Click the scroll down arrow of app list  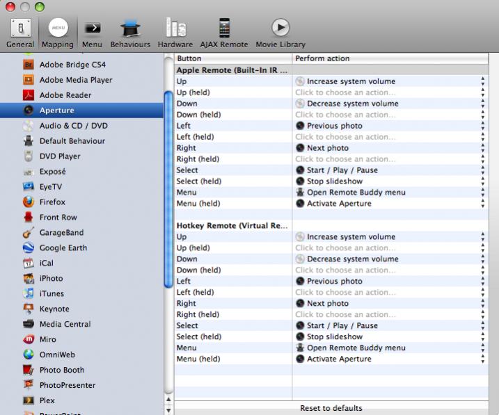click(168, 410)
